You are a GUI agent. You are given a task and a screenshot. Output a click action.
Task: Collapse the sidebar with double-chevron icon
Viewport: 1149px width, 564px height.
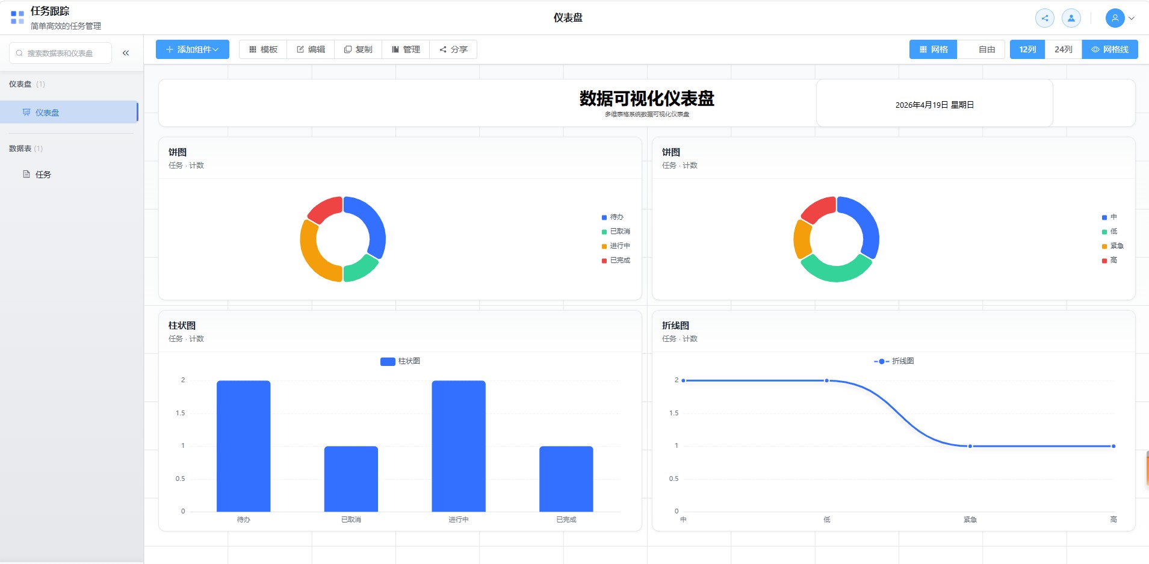click(126, 53)
